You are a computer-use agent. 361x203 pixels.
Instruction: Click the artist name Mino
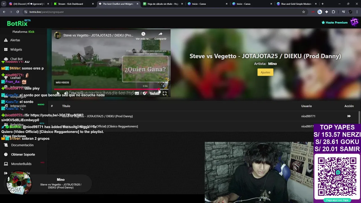(x=272, y=64)
